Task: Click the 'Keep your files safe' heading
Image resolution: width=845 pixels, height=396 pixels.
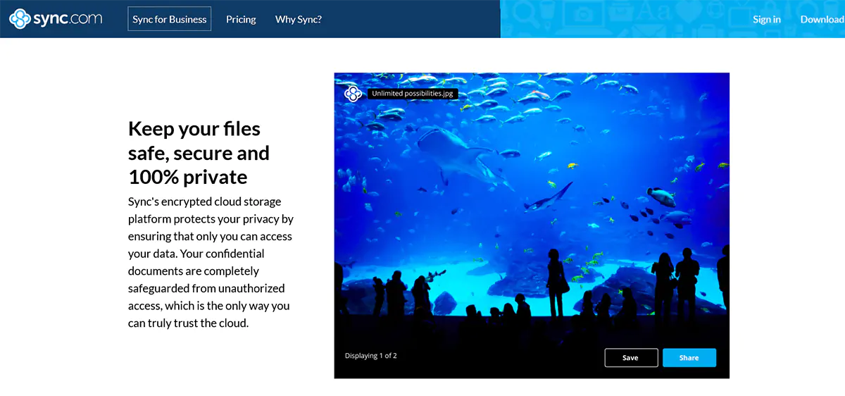Action: point(199,152)
